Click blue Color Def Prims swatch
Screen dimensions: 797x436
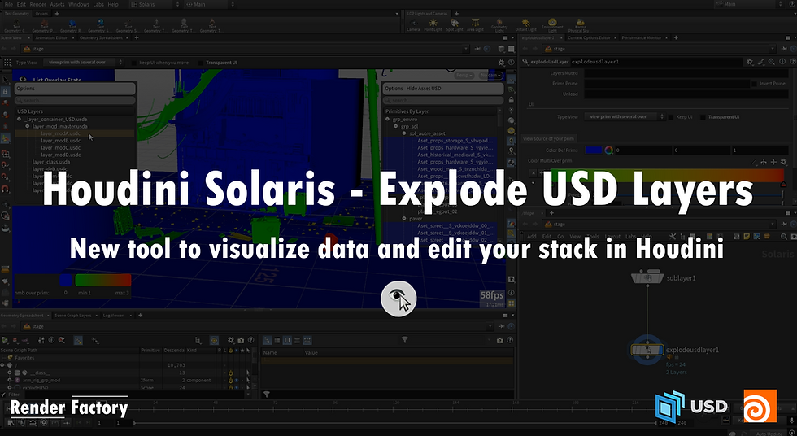(593, 150)
